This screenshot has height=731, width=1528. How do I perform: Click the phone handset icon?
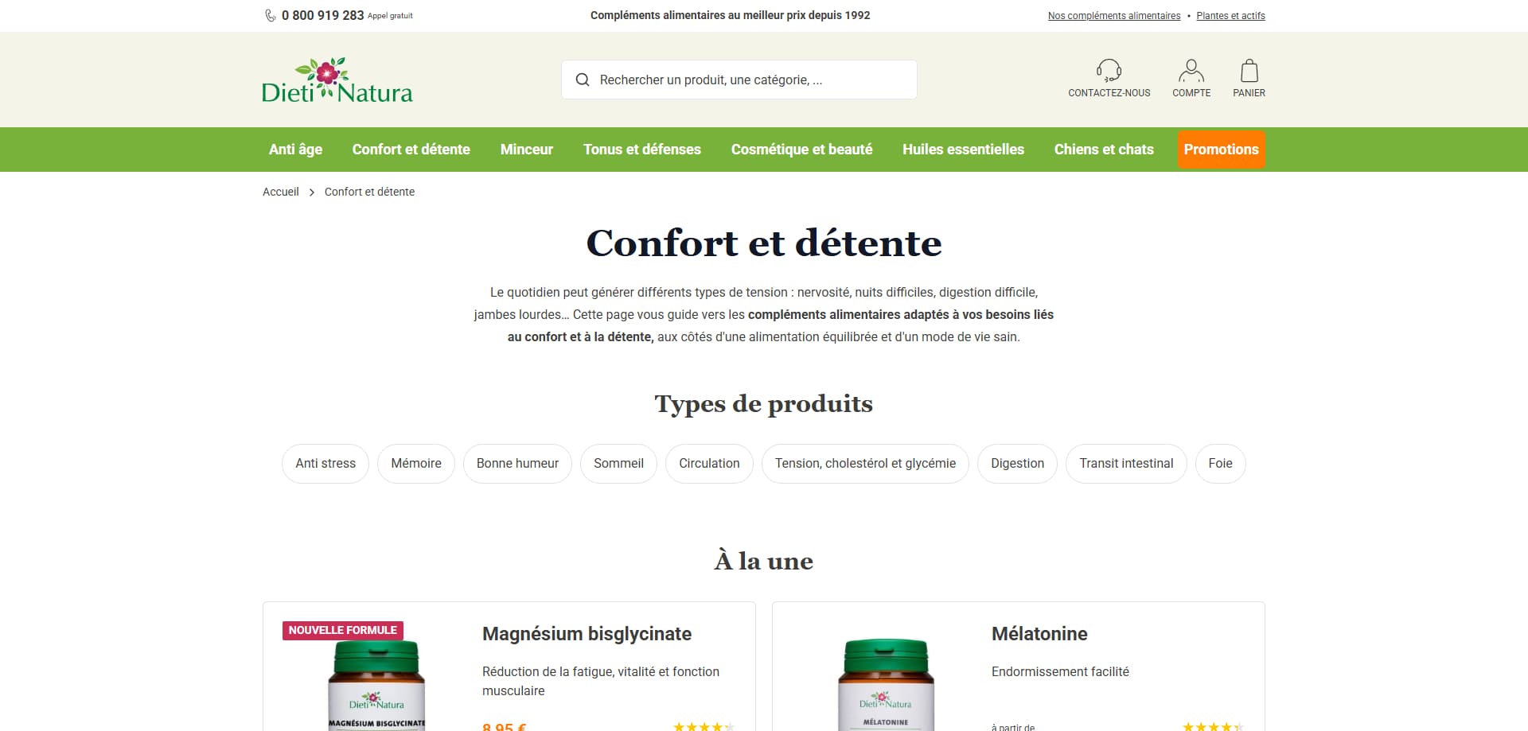[x=271, y=15]
